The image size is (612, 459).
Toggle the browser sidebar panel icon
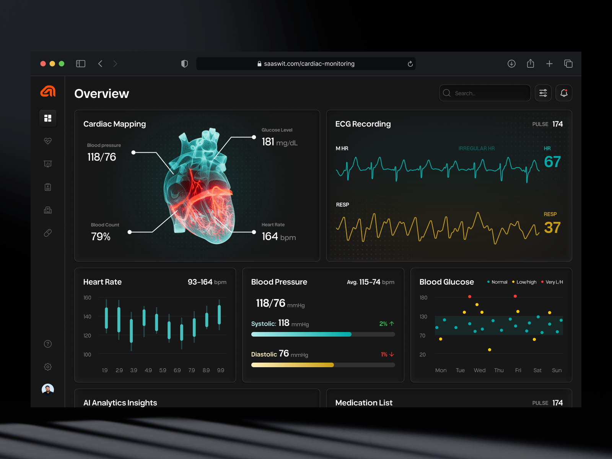click(x=81, y=64)
